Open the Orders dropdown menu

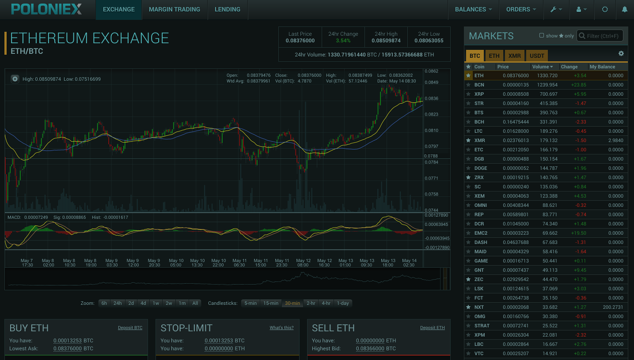coord(521,9)
